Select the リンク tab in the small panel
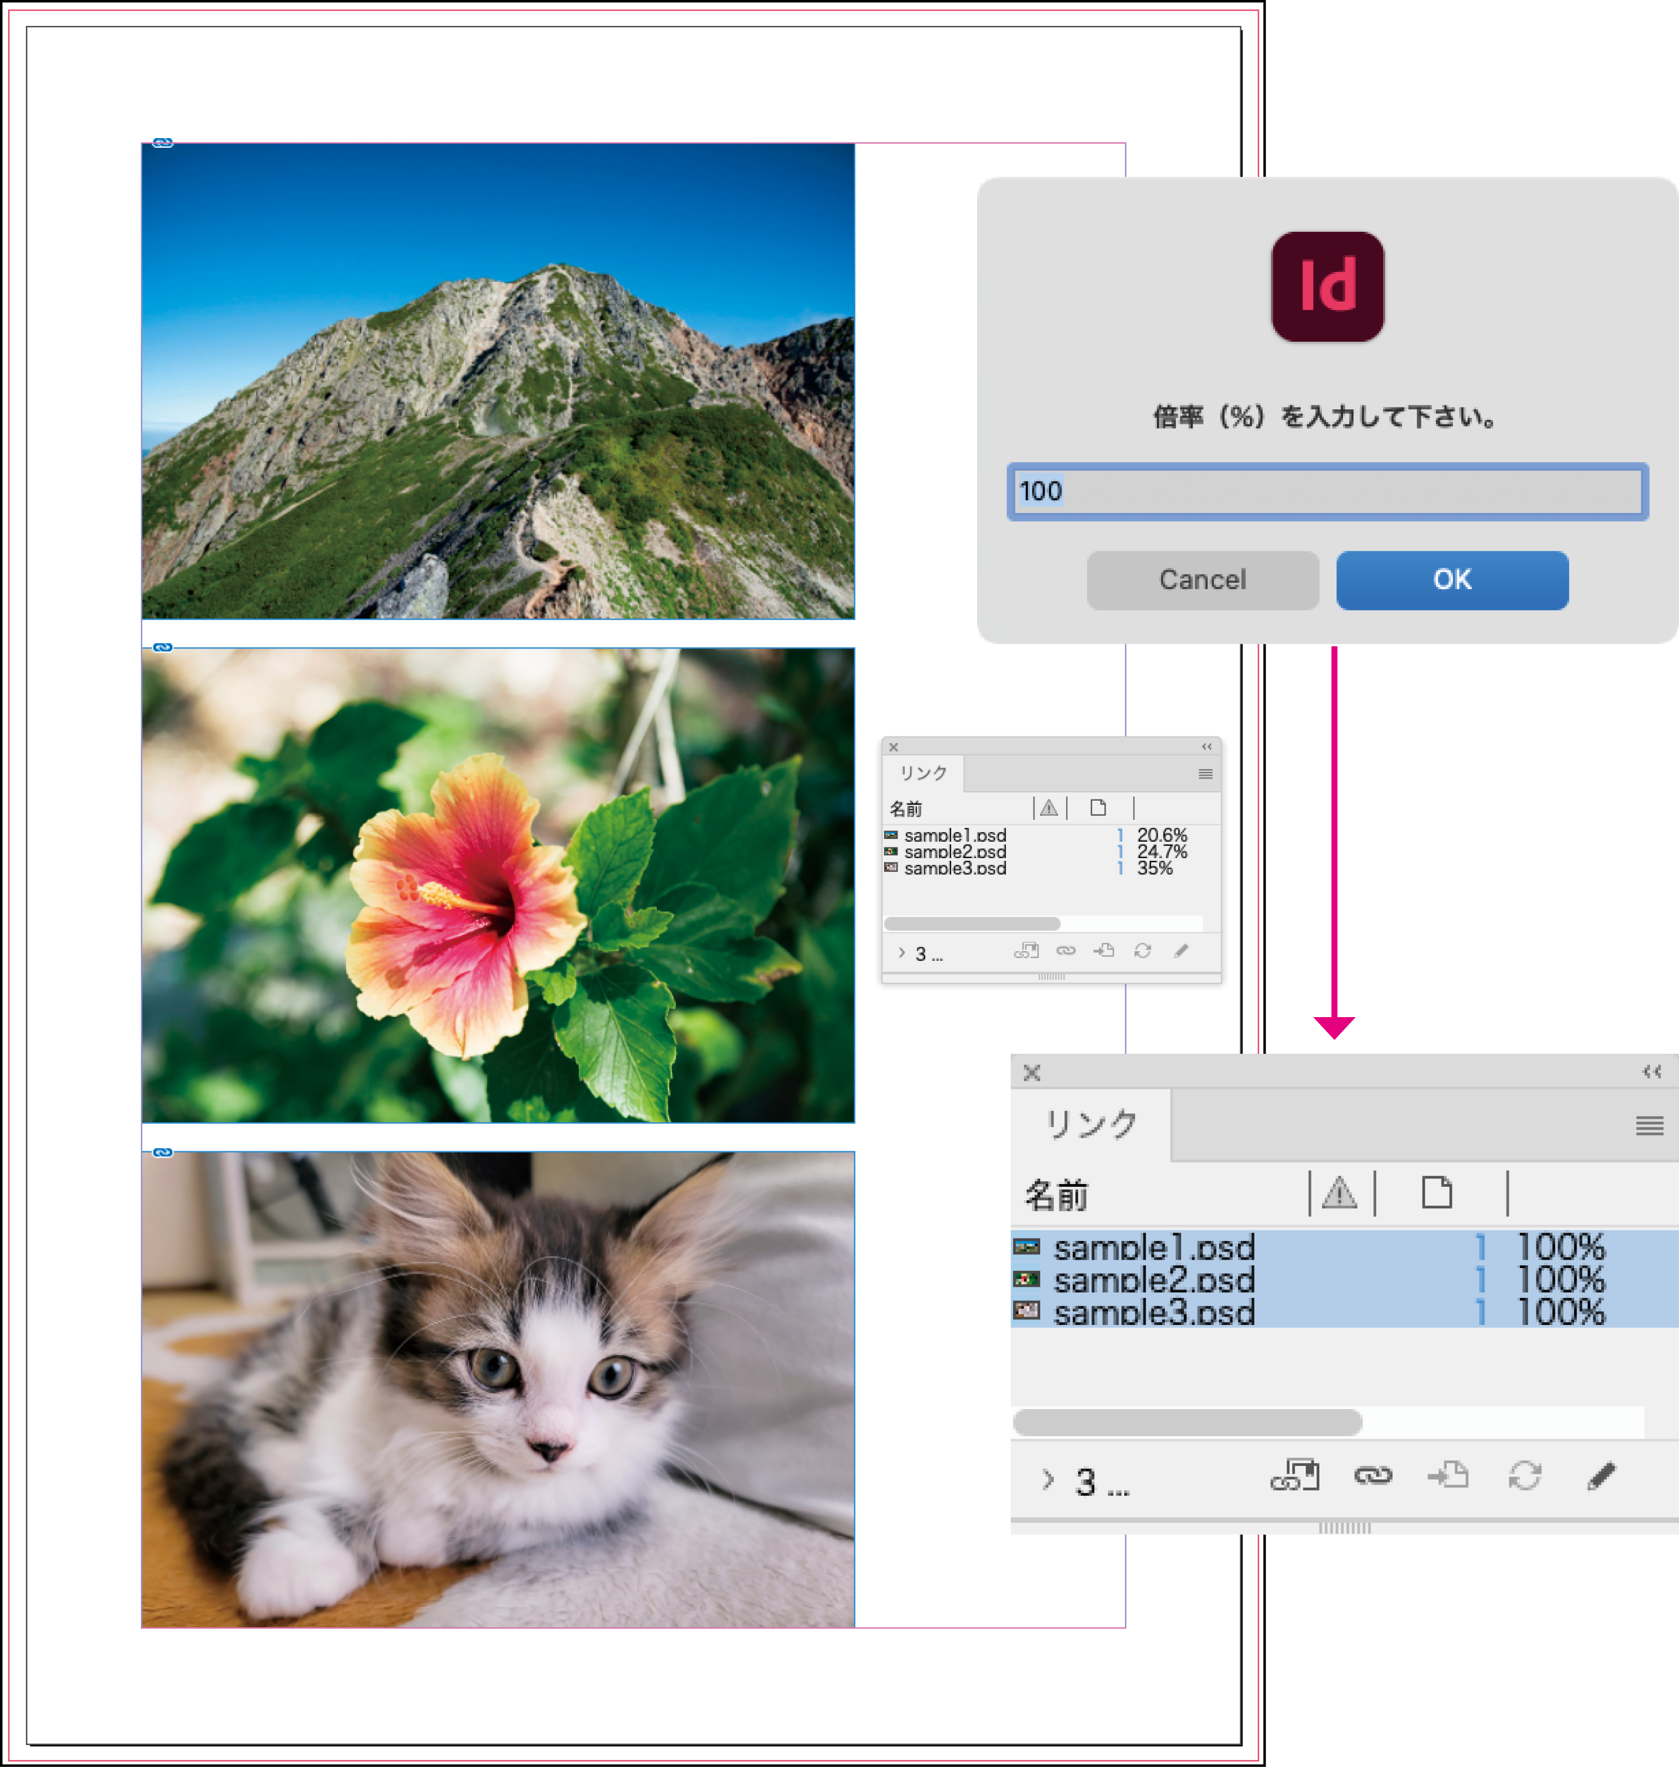The height and width of the screenshot is (1767, 1679). pyautogui.click(x=923, y=774)
